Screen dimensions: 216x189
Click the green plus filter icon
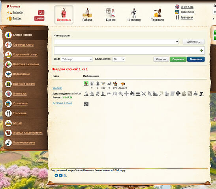pyautogui.click(x=201, y=50)
